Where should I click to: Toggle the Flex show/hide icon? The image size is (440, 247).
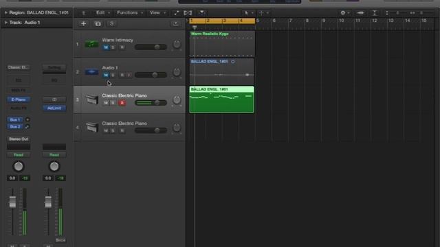188,13
